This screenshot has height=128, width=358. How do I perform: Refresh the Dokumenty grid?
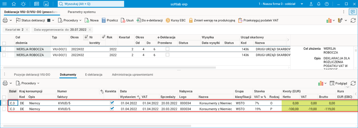click(x=353, y=83)
